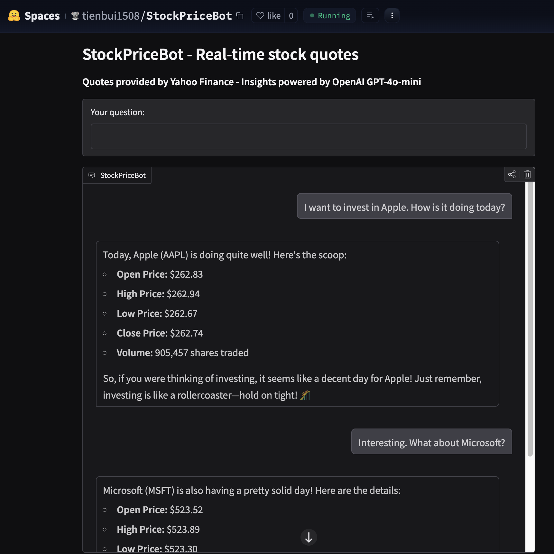Click the StockPriceBot chatbot label tab
This screenshot has width=554, height=554.
(123, 175)
